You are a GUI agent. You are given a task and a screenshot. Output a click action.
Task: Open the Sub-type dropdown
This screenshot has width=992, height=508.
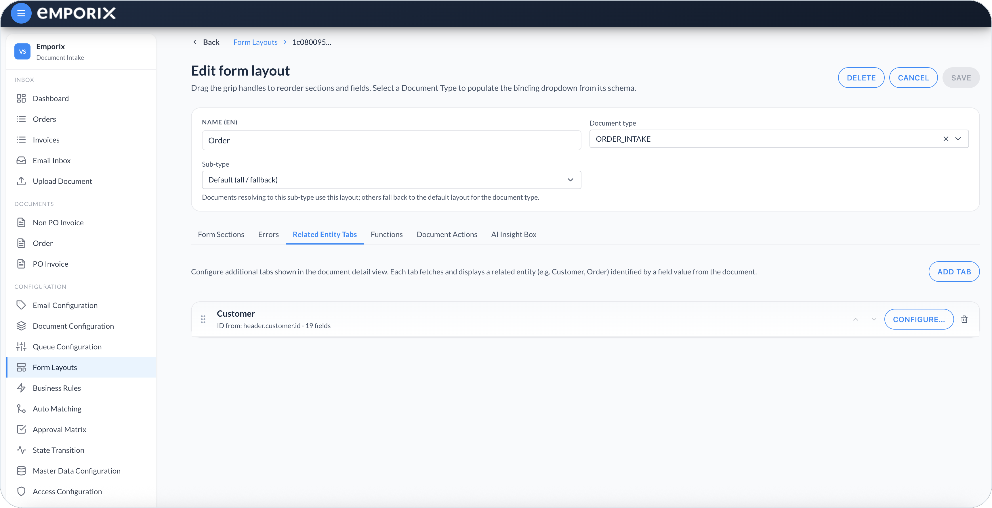click(x=391, y=180)
